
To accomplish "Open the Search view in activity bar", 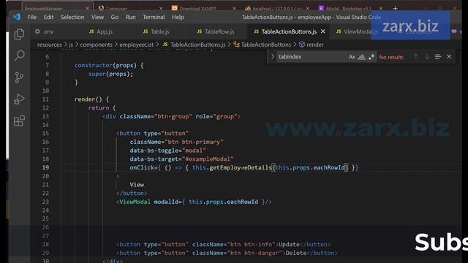I will (19, 56).
